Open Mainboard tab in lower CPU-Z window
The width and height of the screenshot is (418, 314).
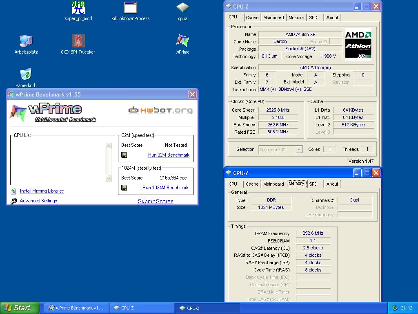[273, 184]
